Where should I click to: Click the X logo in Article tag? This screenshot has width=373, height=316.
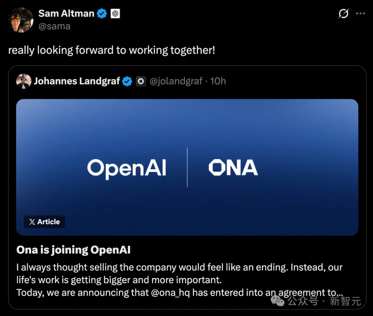coord(32,222)
